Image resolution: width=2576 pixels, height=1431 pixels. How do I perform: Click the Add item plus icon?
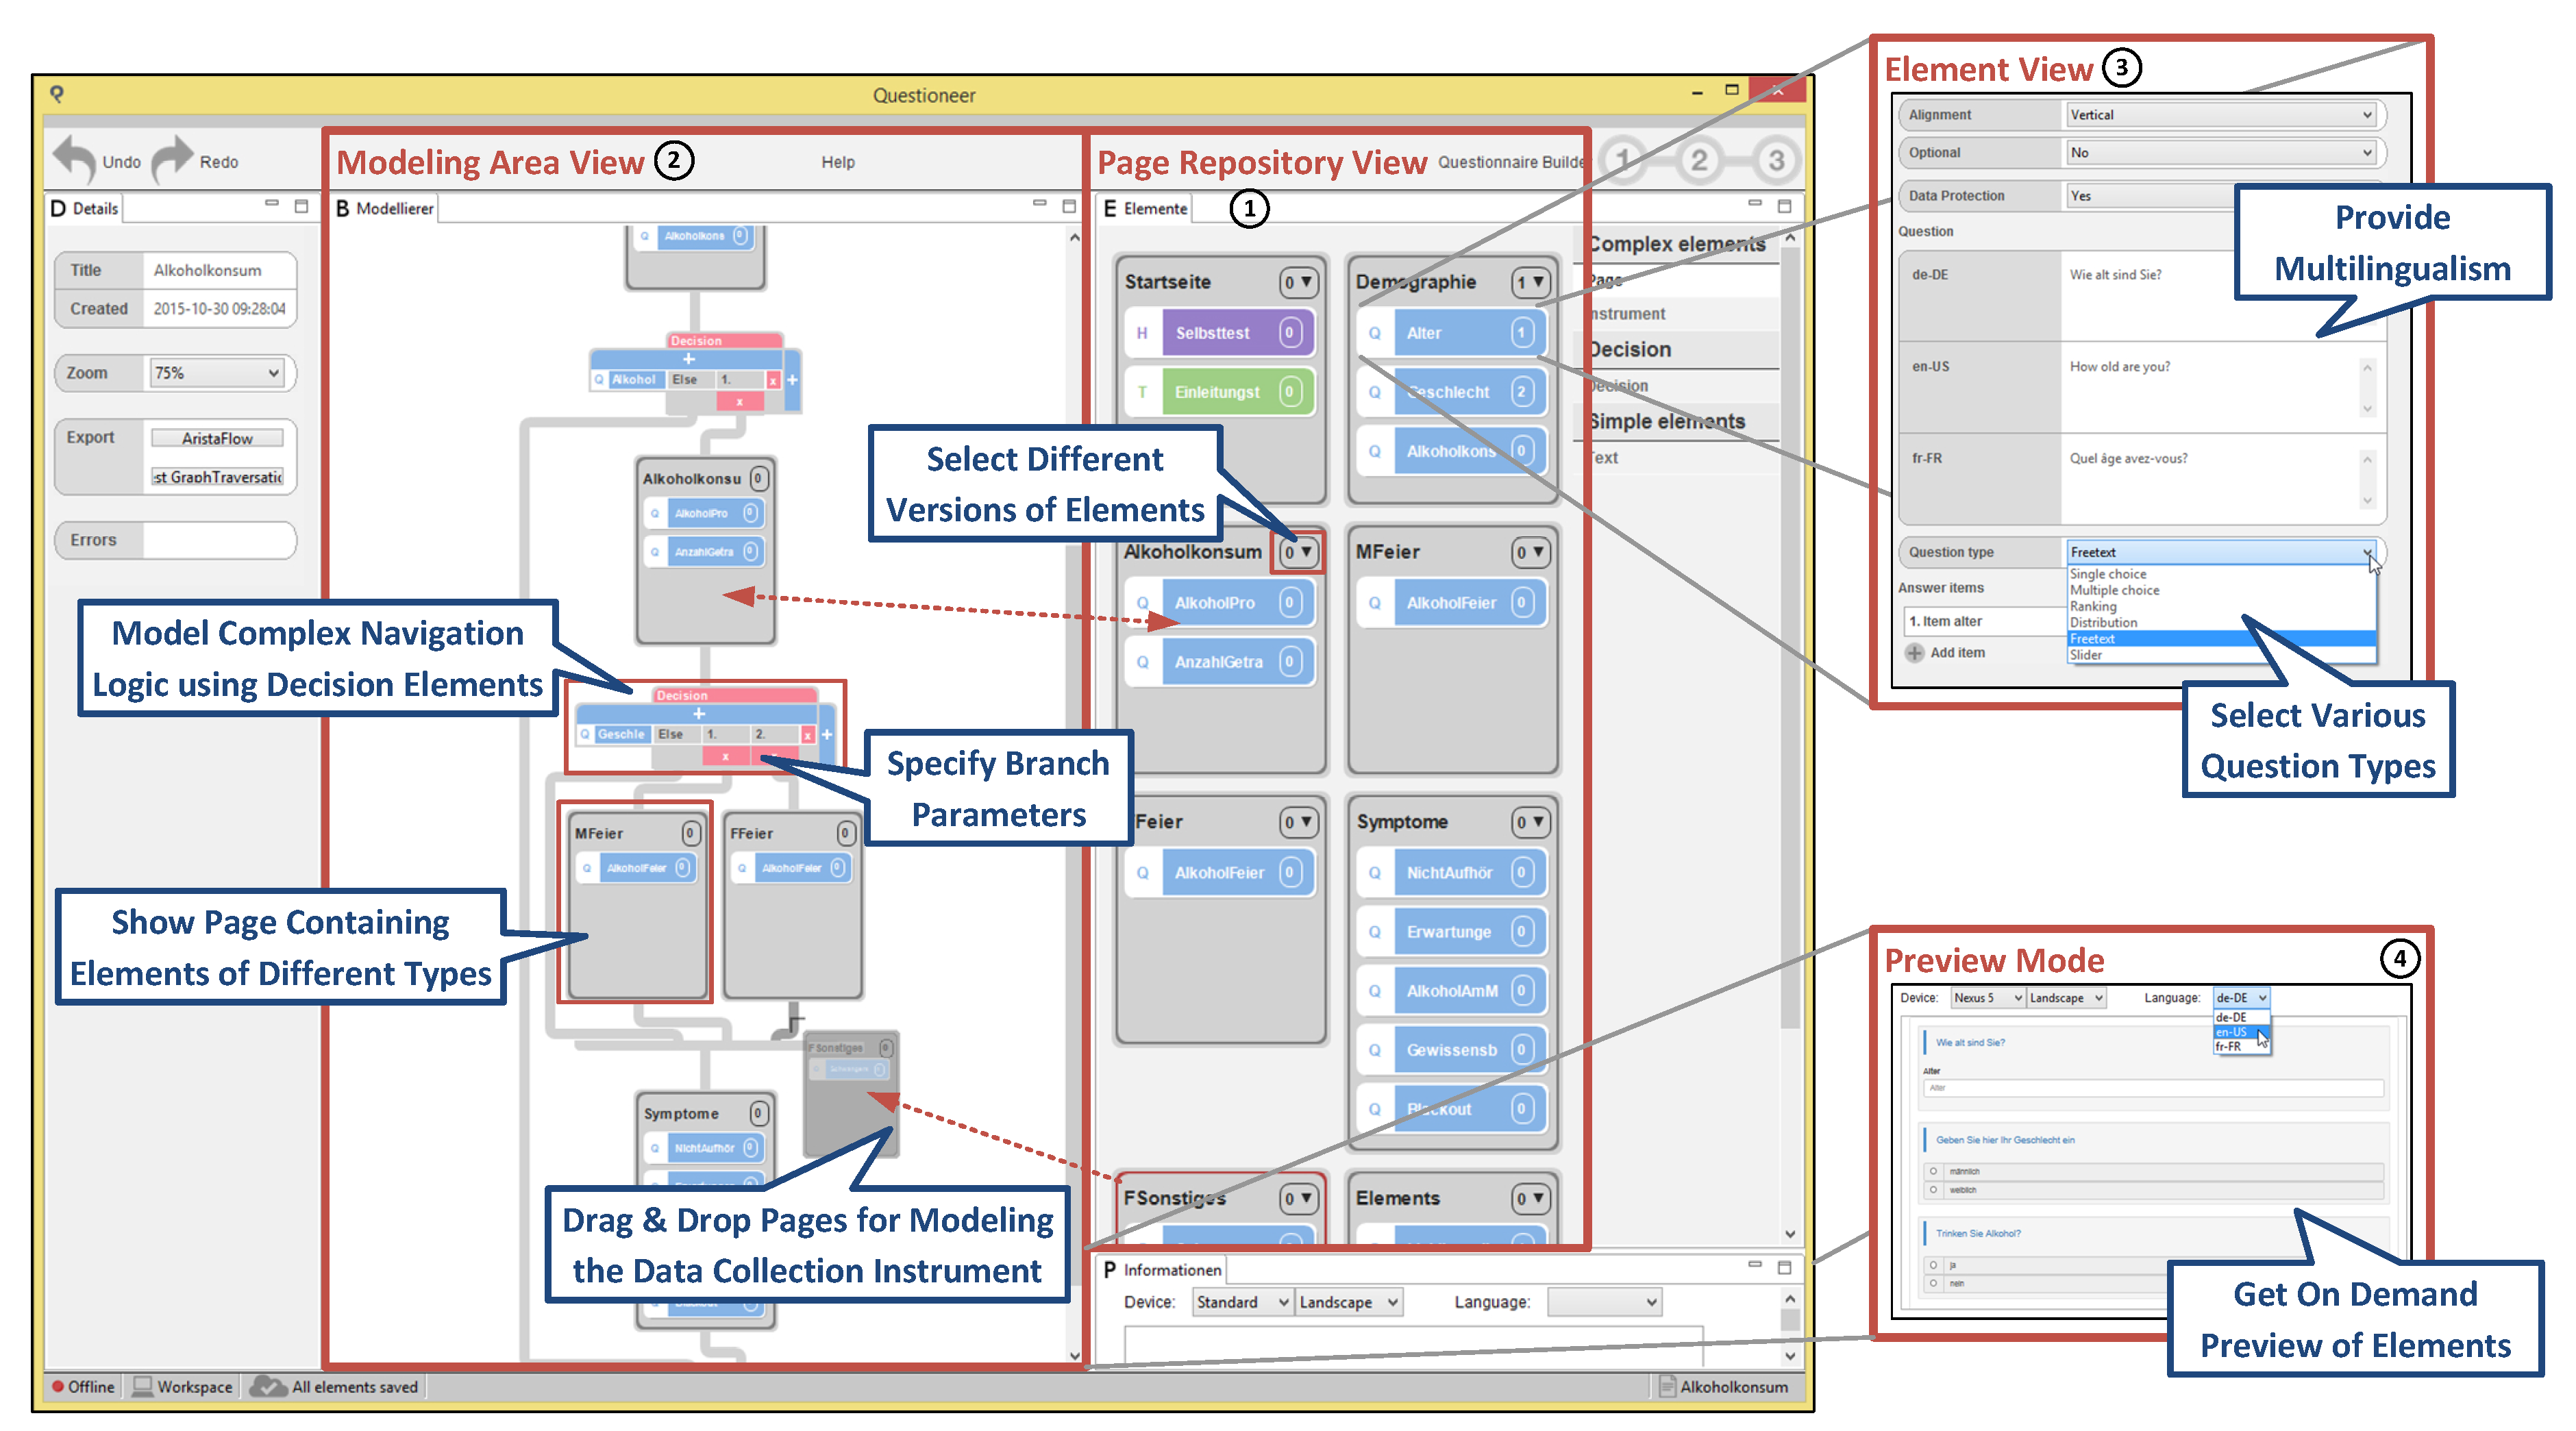[1914, 653]
